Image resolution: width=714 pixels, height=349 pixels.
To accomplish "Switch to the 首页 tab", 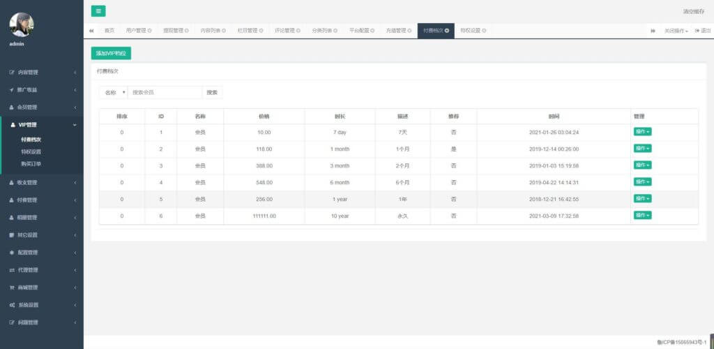I will [x=109, y=31].
